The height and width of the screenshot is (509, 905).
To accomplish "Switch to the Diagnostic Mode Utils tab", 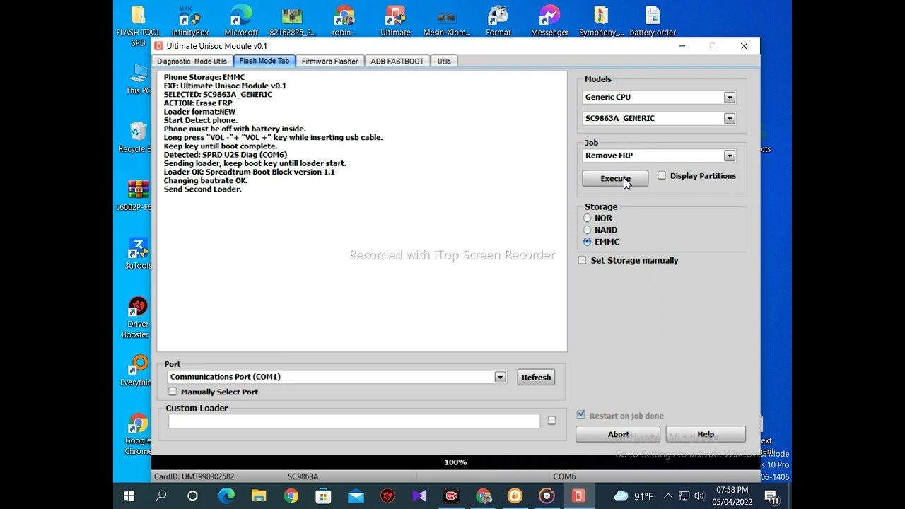I will click(x=192, y=62).
